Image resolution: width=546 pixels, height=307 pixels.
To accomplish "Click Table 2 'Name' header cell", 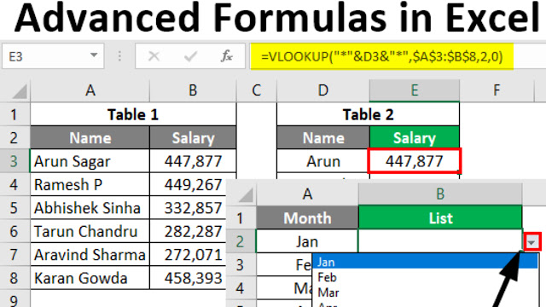I will pyautogui.click(x=323, y=138).
